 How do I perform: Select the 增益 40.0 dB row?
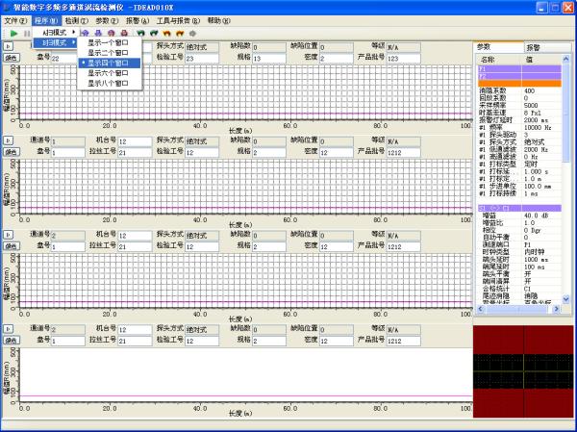point(519,216)
